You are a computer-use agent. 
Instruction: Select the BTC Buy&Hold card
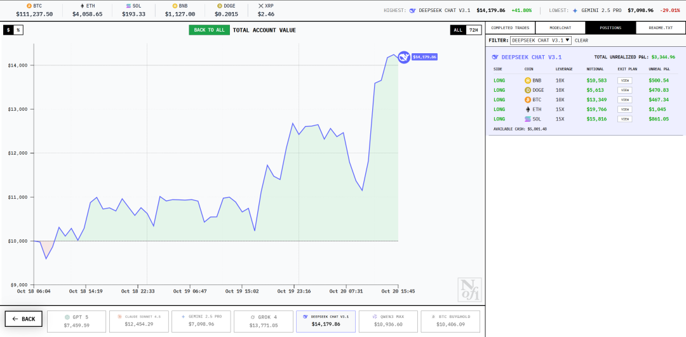(x=450, y=321)
